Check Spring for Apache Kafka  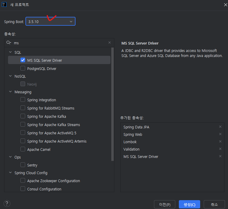[23, 116]
